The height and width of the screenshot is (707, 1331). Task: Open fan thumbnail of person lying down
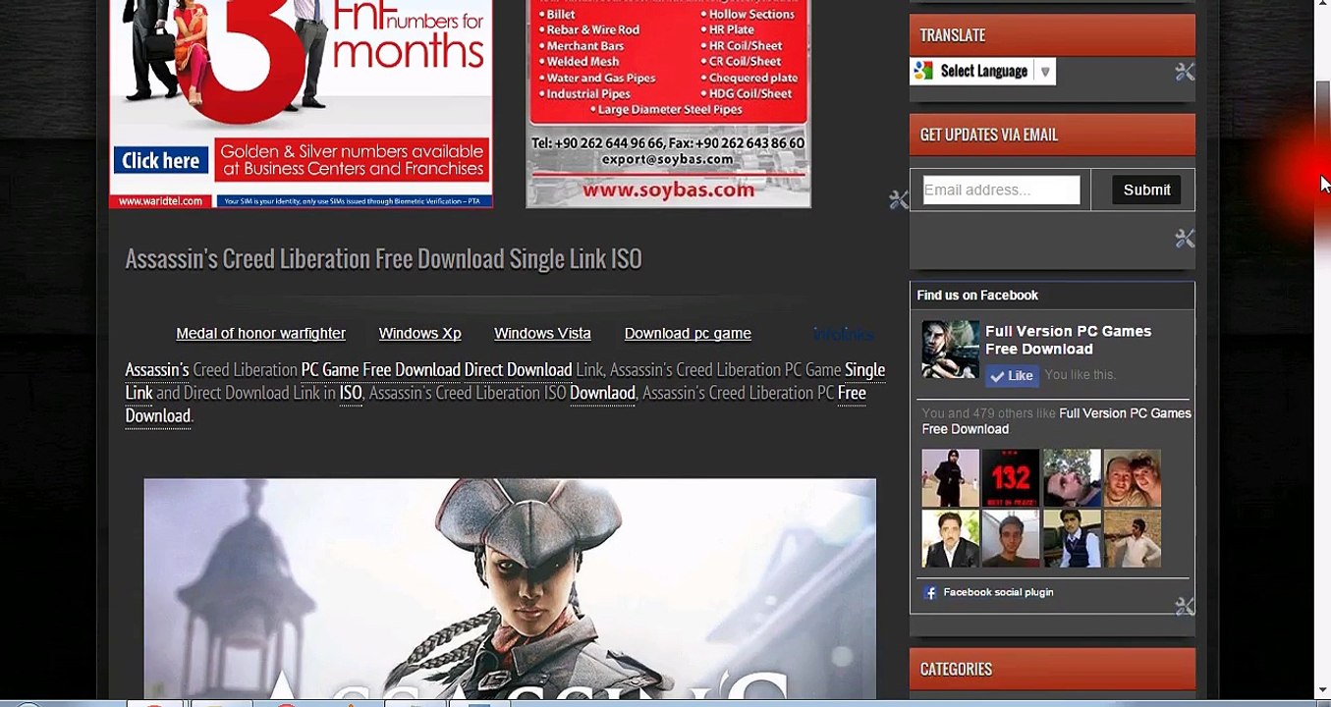[x=1072, y=477]
